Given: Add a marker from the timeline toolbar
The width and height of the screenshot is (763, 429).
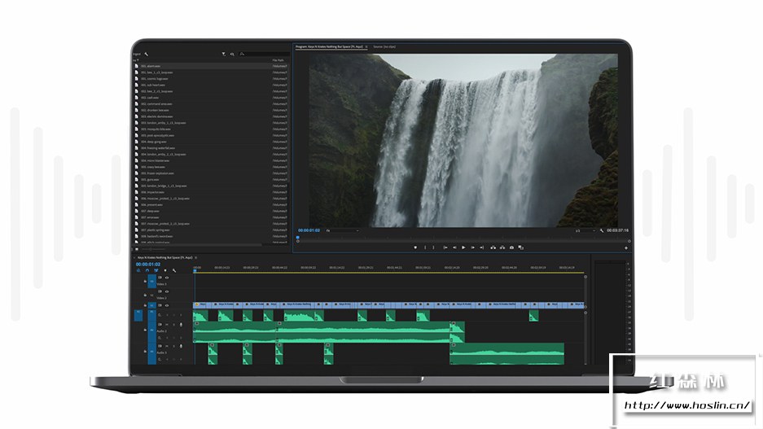Looking at the screenshot, I should coord(165,270).
